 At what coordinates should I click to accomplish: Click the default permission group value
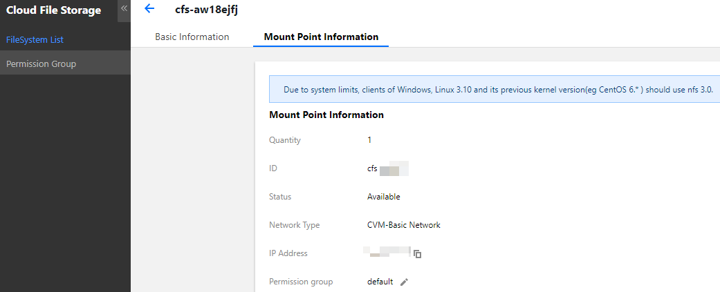pos(380,282)
